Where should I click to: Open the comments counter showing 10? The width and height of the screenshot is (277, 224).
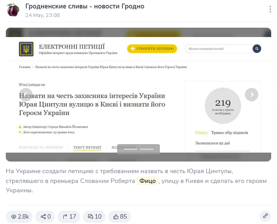click(x=94, y=216)
